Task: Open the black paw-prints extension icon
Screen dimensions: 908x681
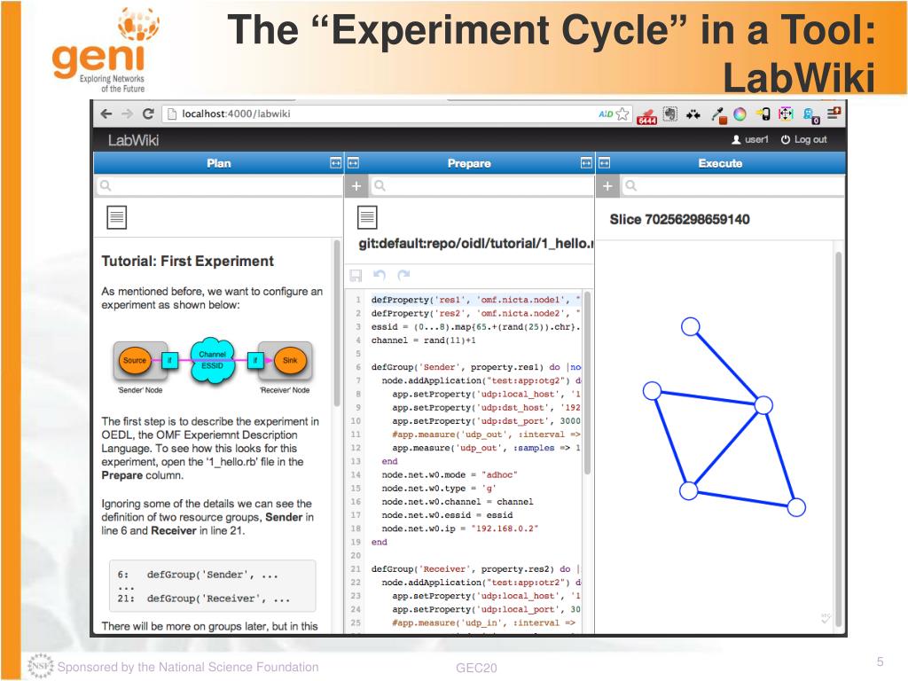Action: [x=693, y=114]
